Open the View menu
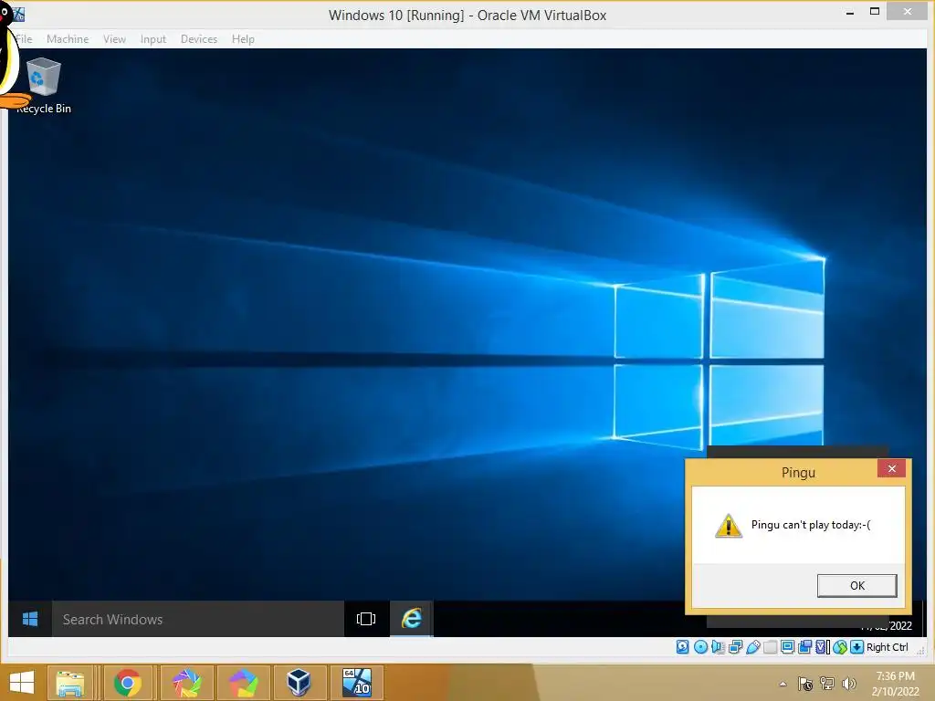935x701 pixels. click(114, 38)
